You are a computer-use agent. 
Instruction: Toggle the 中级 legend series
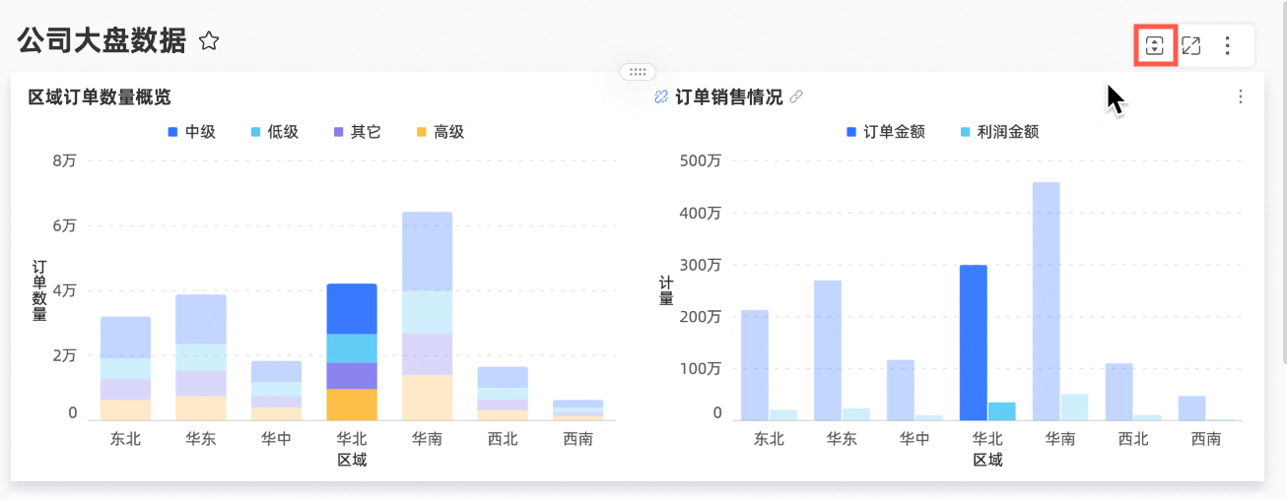[x=192, y=132]
